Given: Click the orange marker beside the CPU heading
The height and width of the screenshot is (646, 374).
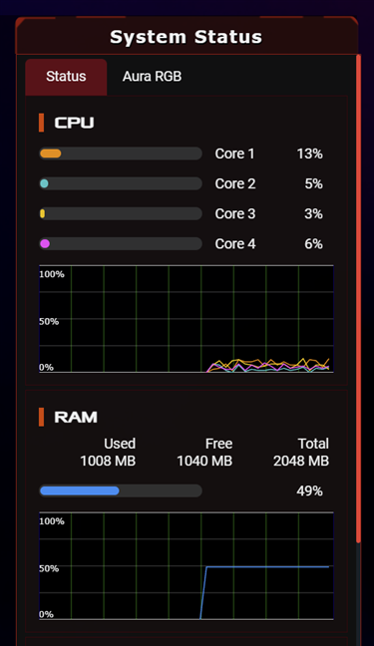Looking at the screenshot, I should [41, 123].
